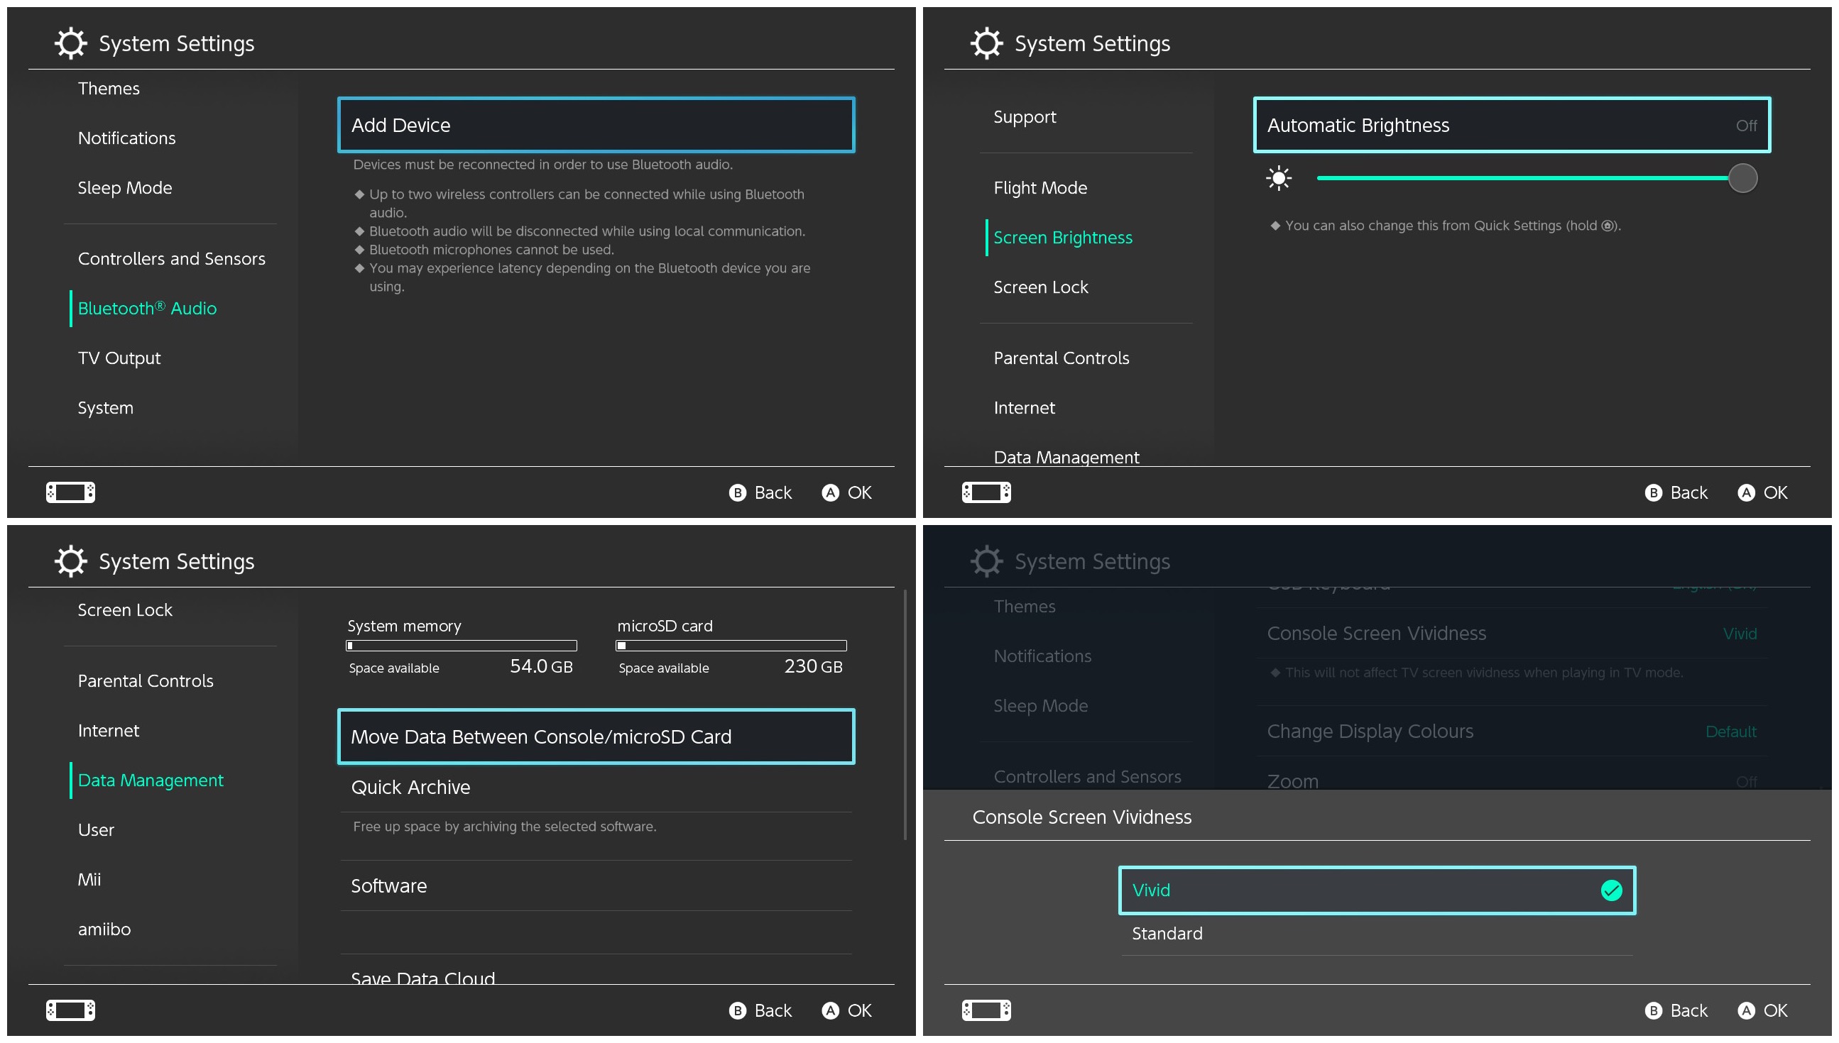The height and width of the screenshot is (1043, 1839).
Task: Select Flight Mode in the sidebar
Action: tap(1040, 188)
